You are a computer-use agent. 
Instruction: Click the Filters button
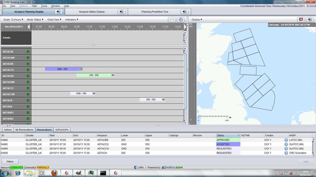tap(10, 162)
